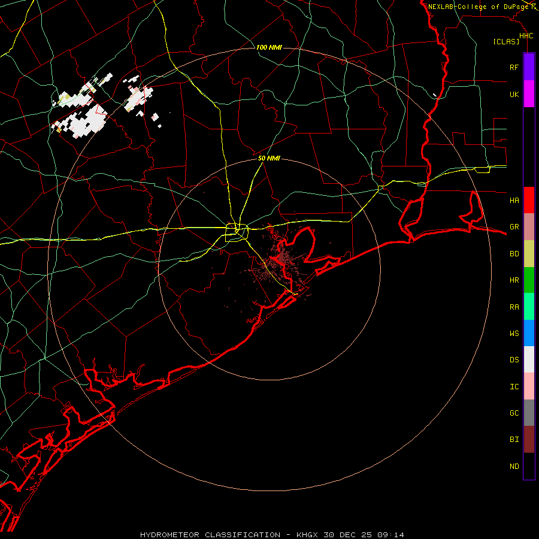The image size is (539, 539).
Task: Click the IC legend label text
Action: 514,386
